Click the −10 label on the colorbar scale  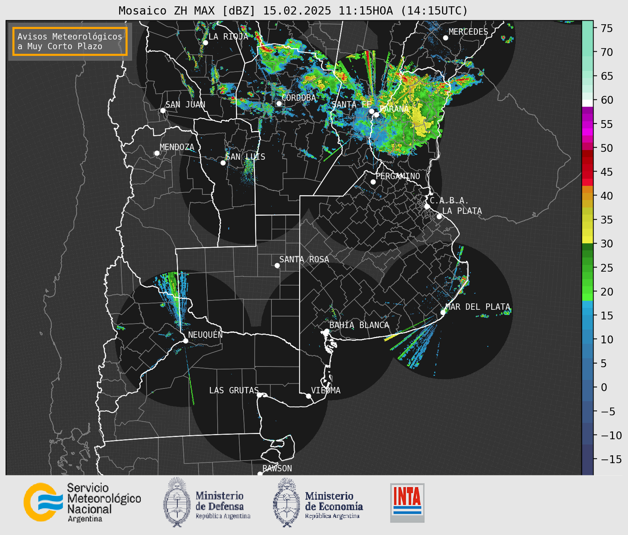(611, 435)
